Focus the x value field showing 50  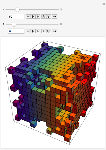coord(16,17)
